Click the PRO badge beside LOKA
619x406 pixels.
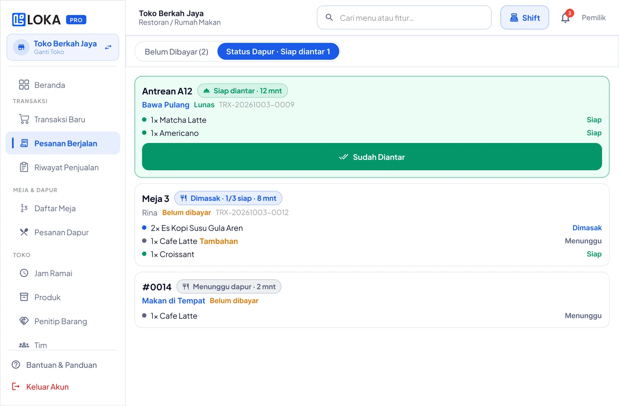point(76,20)
